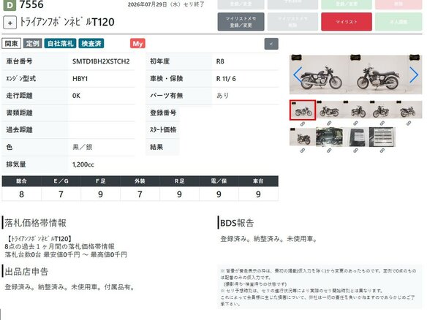Select the red-outlined first motorcycle thumbnail
427x320 pixels.
(x=303, y=110)
